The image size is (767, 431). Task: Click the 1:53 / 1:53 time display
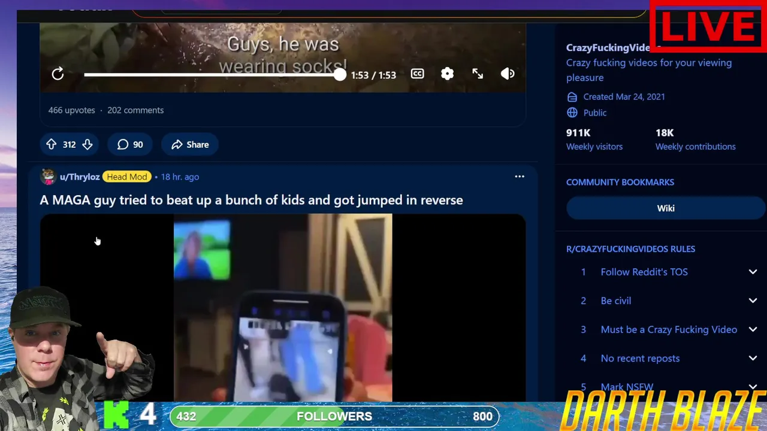click(x=373, y=75)
